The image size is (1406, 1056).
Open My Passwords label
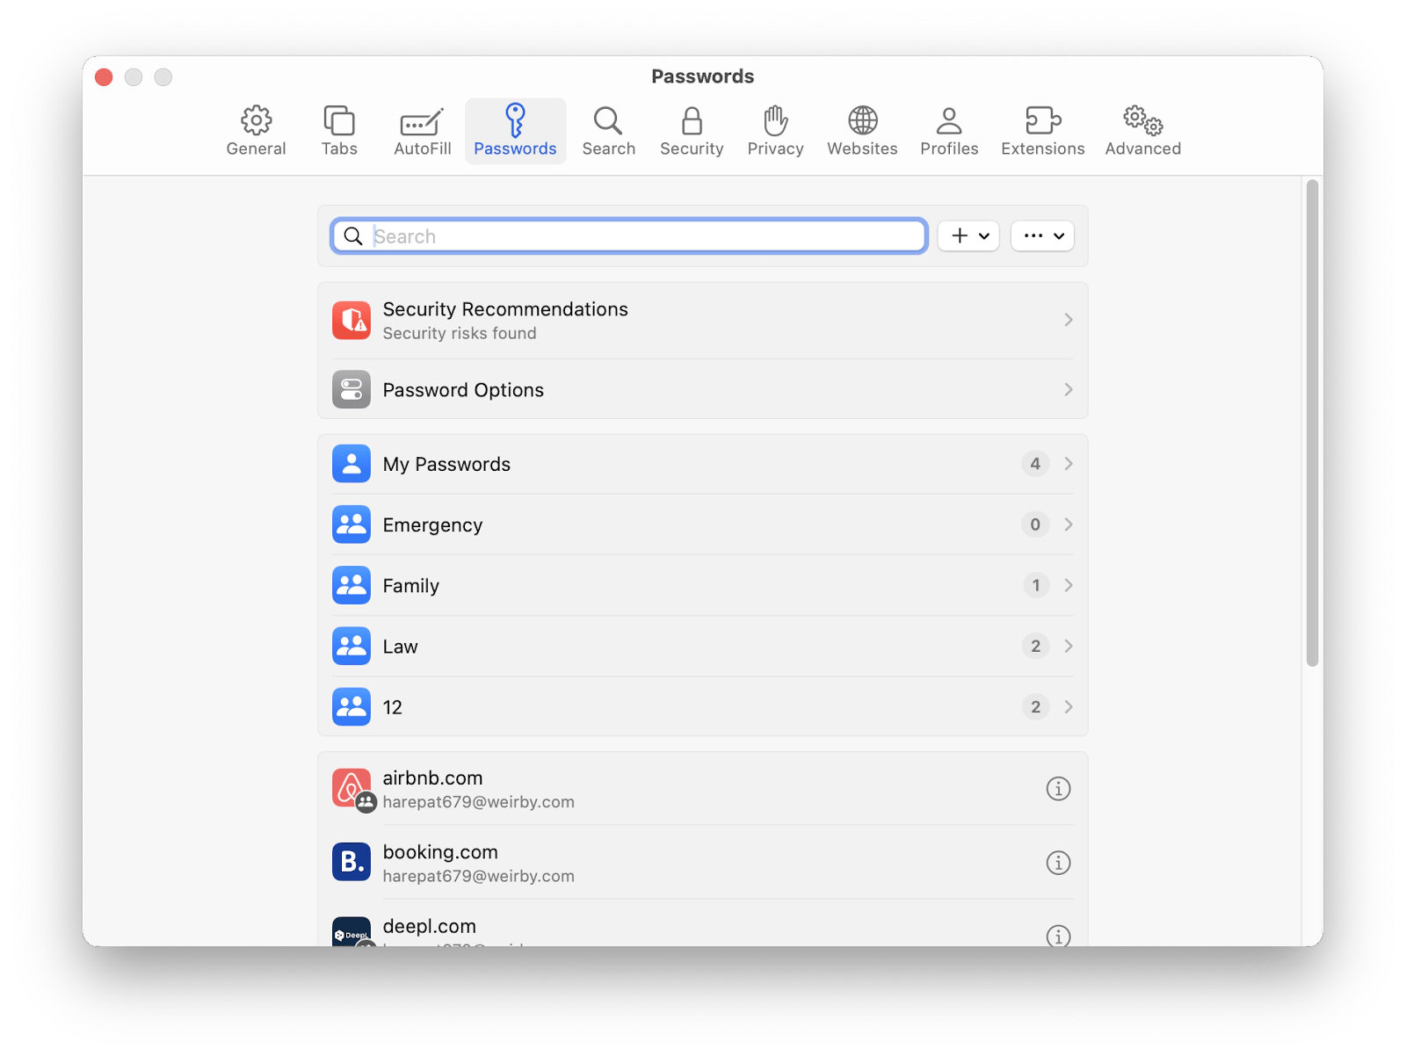coord(446,465)
